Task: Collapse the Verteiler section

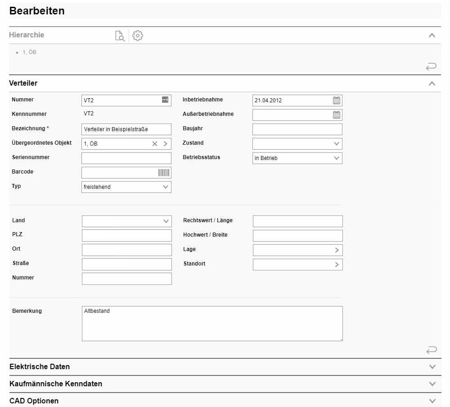Action: 432,83
